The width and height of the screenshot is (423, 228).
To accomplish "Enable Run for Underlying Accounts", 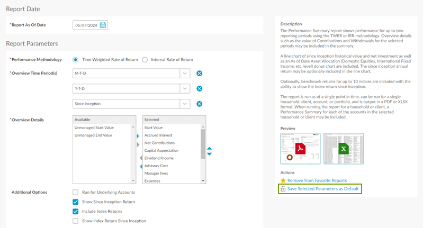I will [x=75, y=192].
